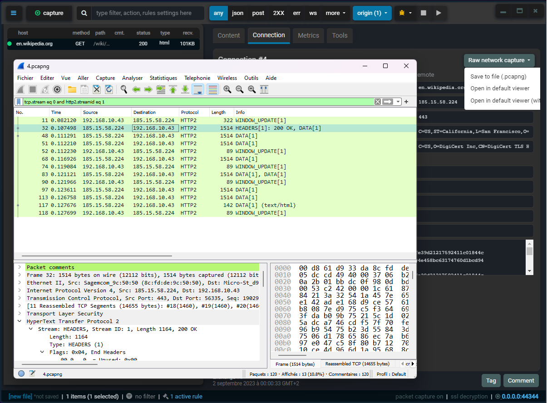The width and height of the screenshot is (547, 403).
Task: Open the Fichier menu
Action: [25, 78]
